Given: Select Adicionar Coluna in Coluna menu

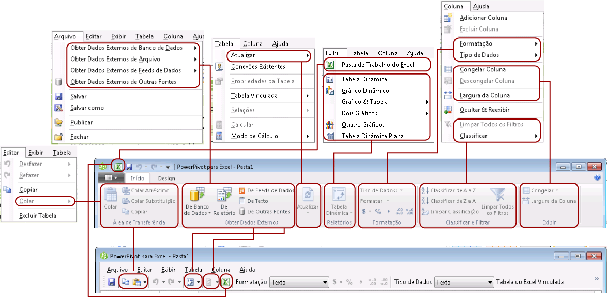Looking at the screenshot, I should [x=483, y=18].
